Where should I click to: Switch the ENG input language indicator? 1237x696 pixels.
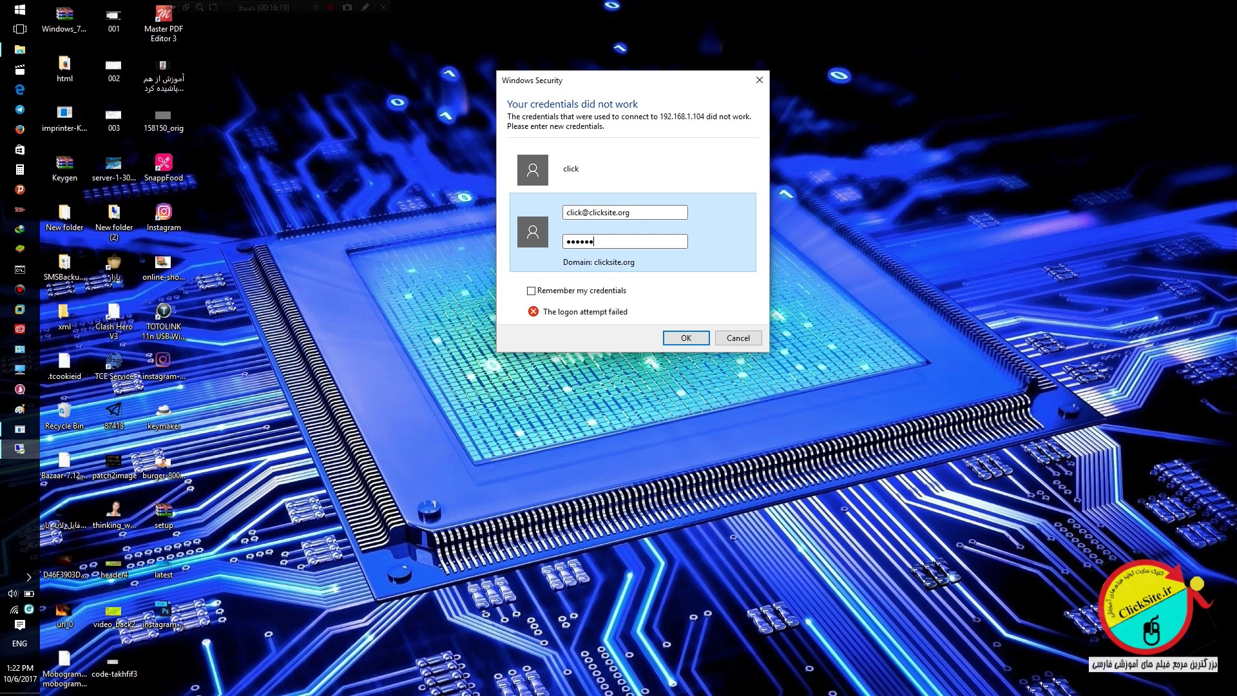tap(19, 643)
